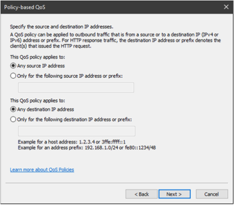234x205 pixels.
Task: Open Learn more about QoS Policies link
Action: (42, 170)
